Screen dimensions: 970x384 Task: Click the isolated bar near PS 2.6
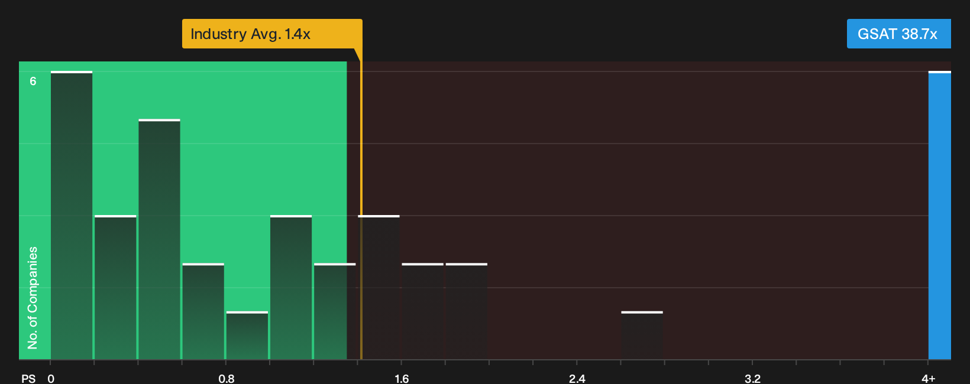coord(642,335)
